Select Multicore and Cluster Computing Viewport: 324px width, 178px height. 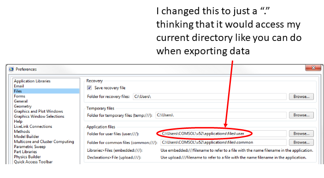[44, 142]
